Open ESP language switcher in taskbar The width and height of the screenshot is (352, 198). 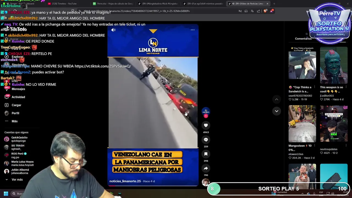tap(321, 194)
